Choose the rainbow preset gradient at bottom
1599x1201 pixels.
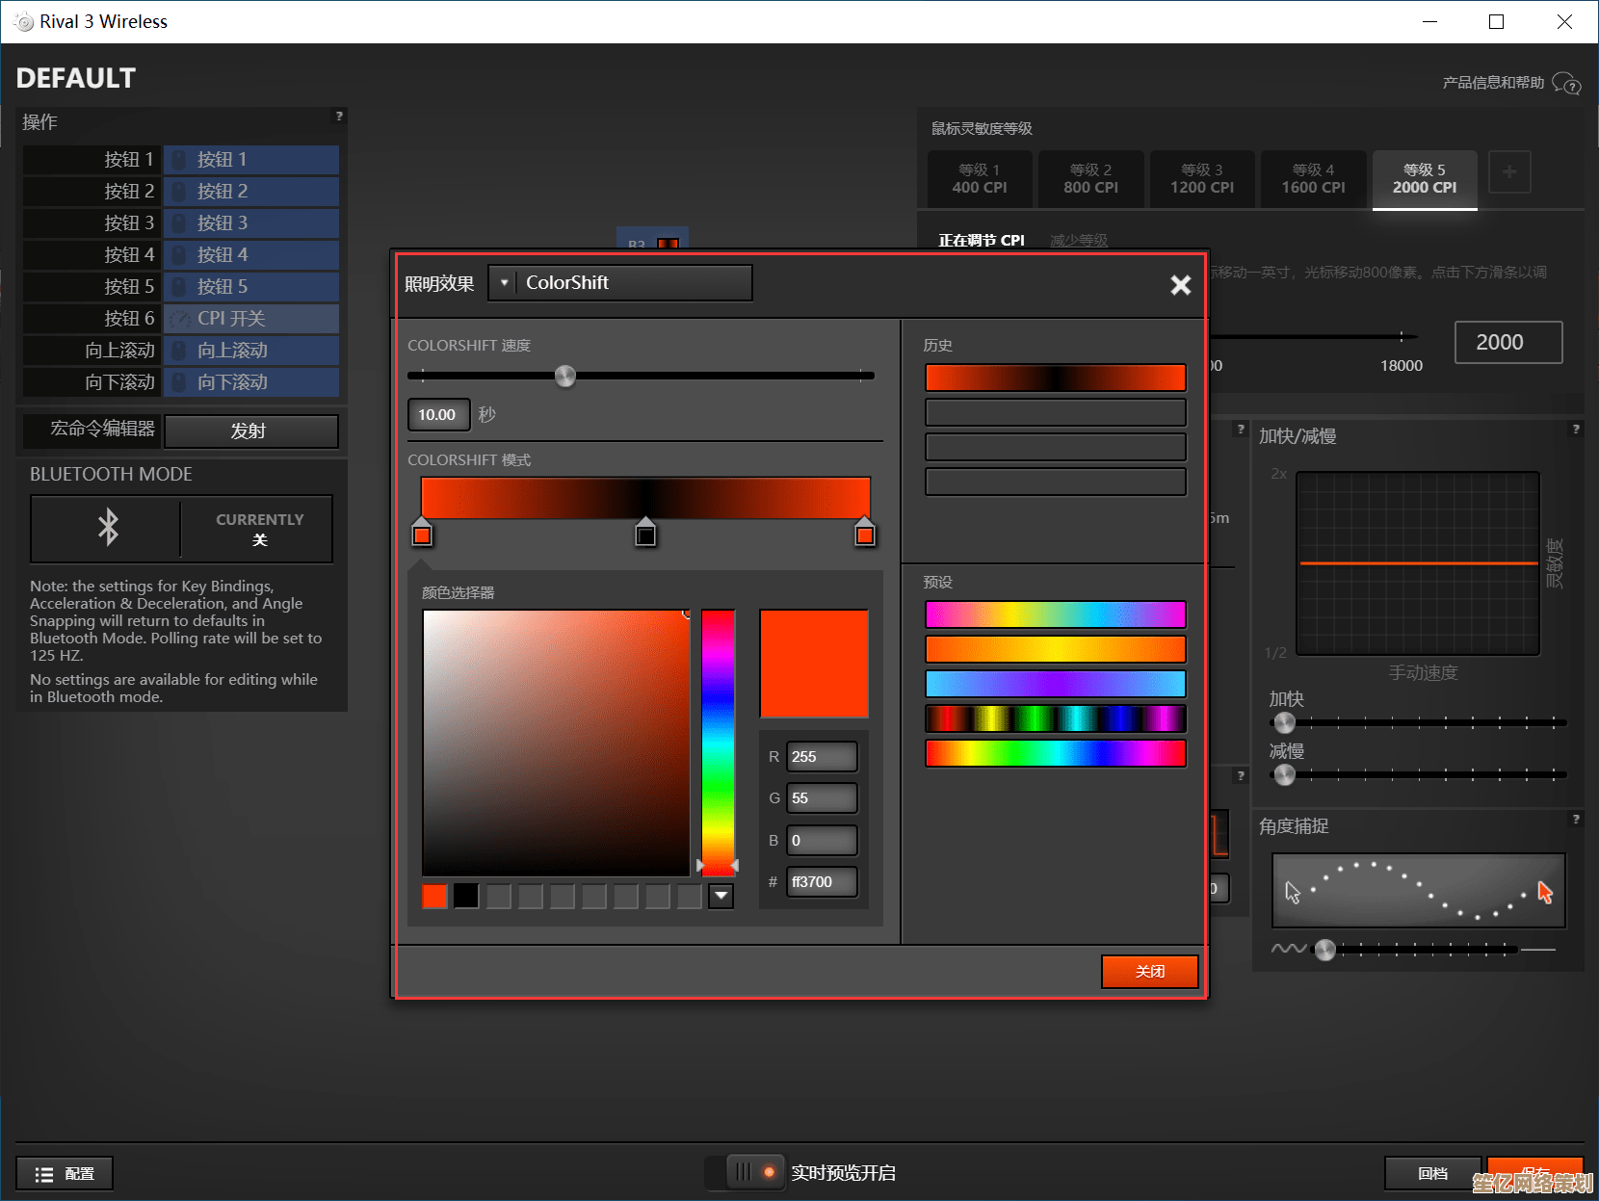(x=1055, y=753)
